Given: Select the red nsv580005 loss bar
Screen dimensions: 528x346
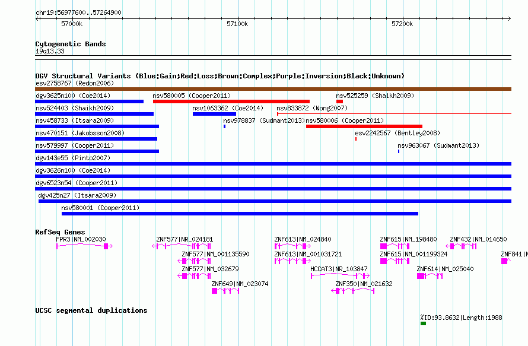Looking at the screenshot, I should pos(231,101).
